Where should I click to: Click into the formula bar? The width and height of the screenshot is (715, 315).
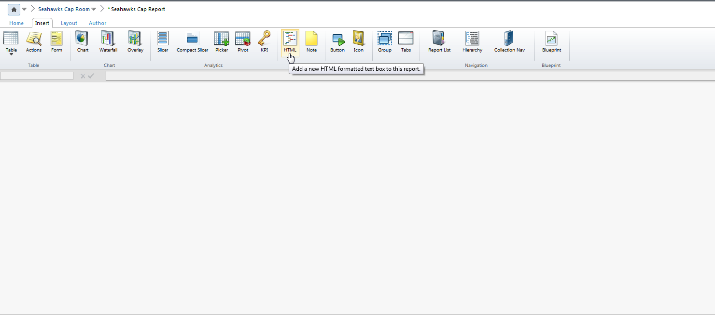(x=410, y=76)
